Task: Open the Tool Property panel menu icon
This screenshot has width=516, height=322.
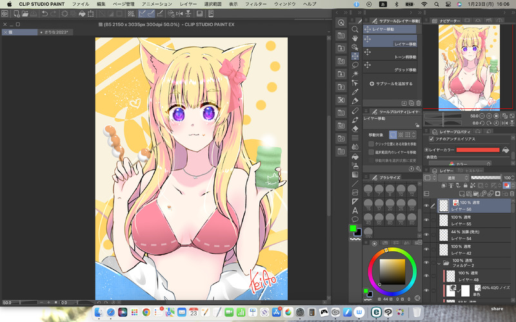Action: click(366, 111)
